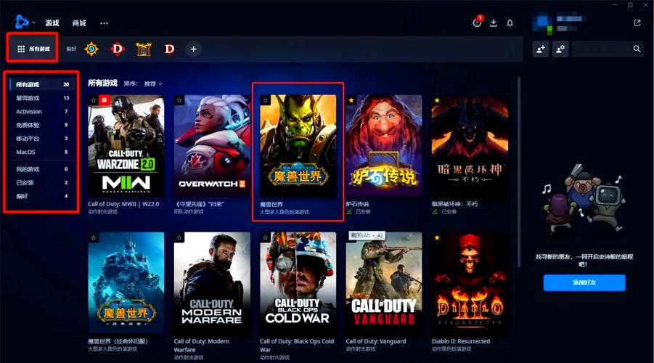Viewport: 654px width, 363px height.
Task: Click the plus icon to add a favorite game
Action: (193, 49)
